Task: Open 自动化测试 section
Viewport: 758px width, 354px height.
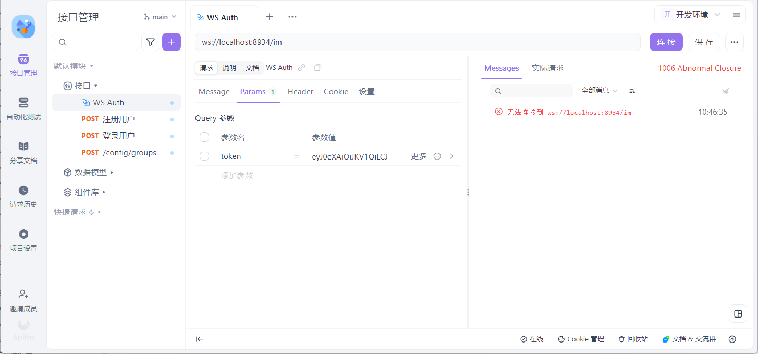Action: click(x=23, y=109)
